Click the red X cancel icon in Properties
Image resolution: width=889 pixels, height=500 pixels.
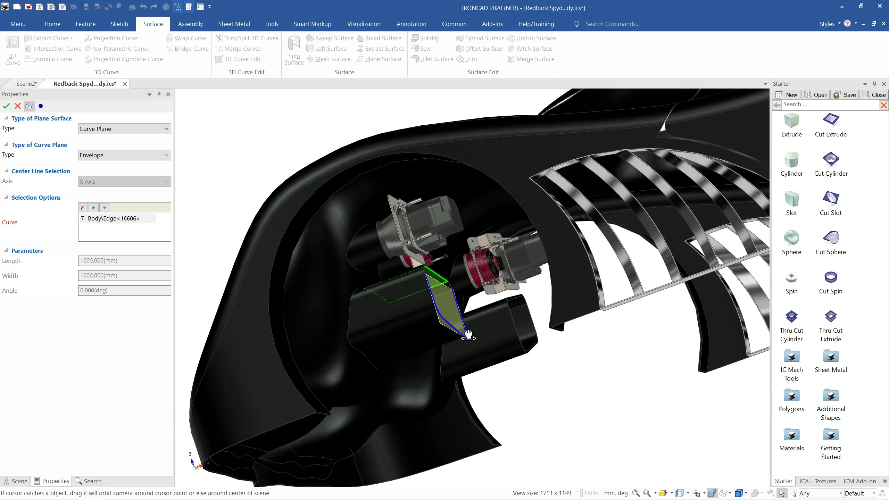pyautogui.click(x=18, y=106)
